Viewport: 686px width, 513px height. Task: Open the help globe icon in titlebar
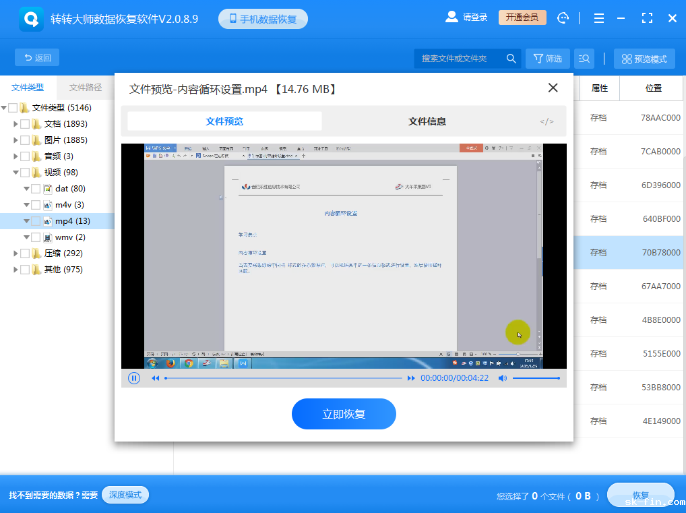pos(563,17)
